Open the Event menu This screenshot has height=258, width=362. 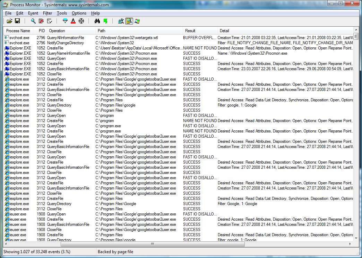coord(33,13)
